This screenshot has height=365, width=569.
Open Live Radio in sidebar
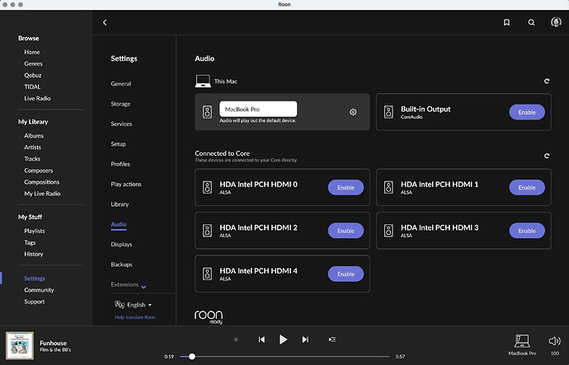click(x=37, y=98)
